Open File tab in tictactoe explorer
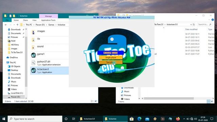This screenshot has width=217, height=122. (x=7, y=20)
